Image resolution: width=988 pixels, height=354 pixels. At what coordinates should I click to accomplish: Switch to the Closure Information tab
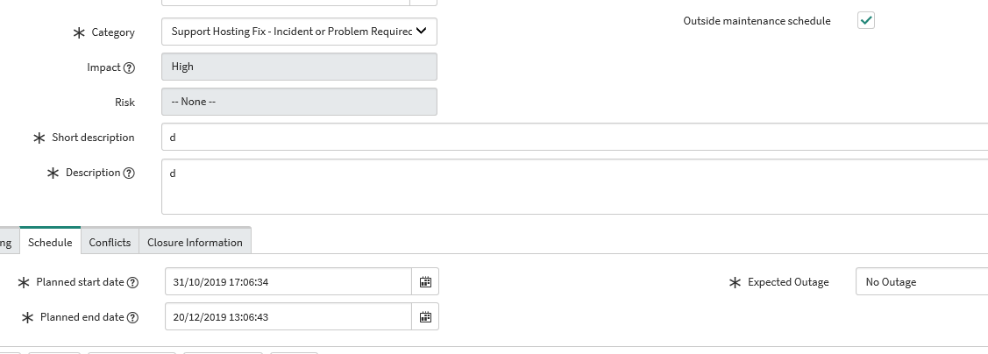click(195, 242)
